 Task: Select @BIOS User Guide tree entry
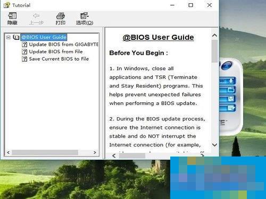point(44,37)
